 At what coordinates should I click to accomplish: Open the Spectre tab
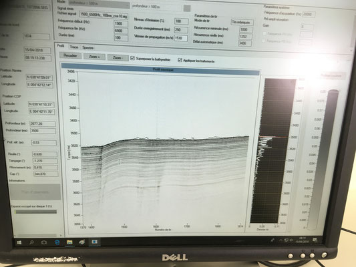[x=88, y=47]
